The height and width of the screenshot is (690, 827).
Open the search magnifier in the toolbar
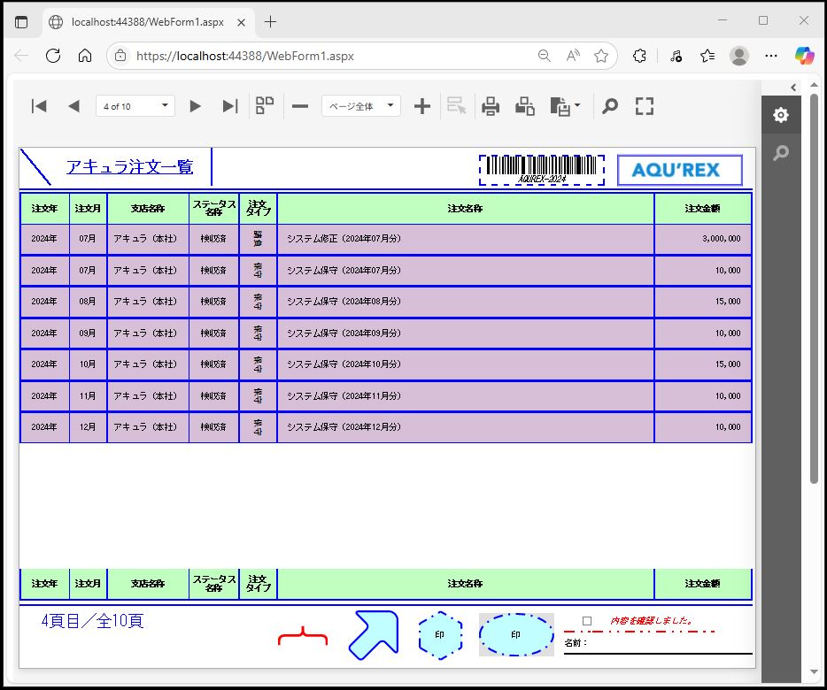pos(610,106)
